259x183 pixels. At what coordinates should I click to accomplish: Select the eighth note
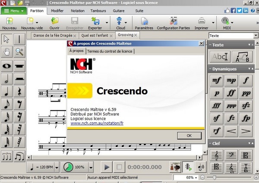7,104
